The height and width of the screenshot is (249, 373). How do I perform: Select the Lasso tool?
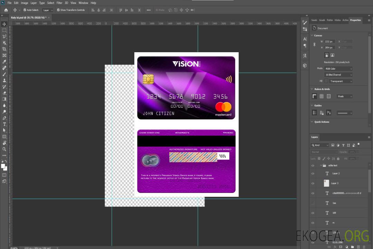click(4, 36)
